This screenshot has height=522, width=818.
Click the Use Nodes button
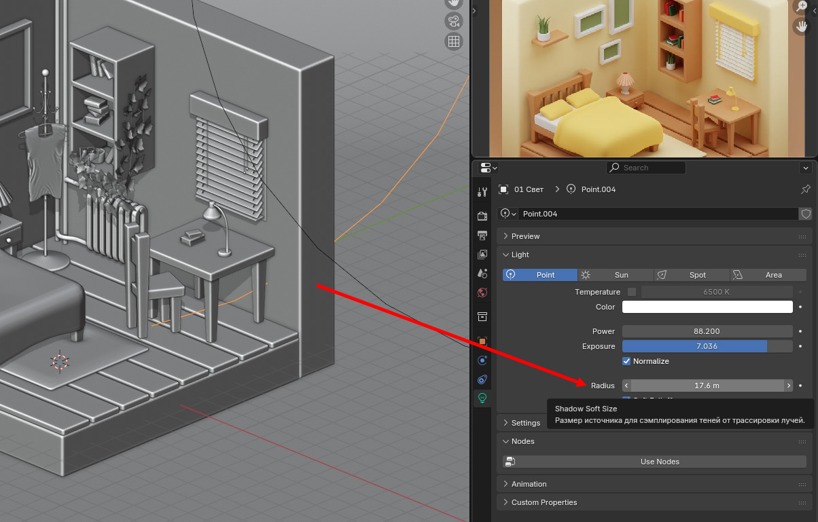pyautogui.click(x=659, y=462)
